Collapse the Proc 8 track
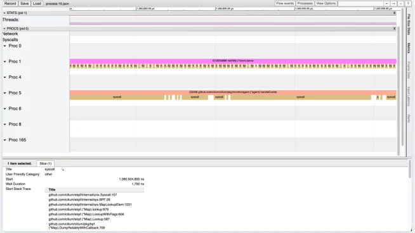 pyautogui.click(x=5, y=124)
